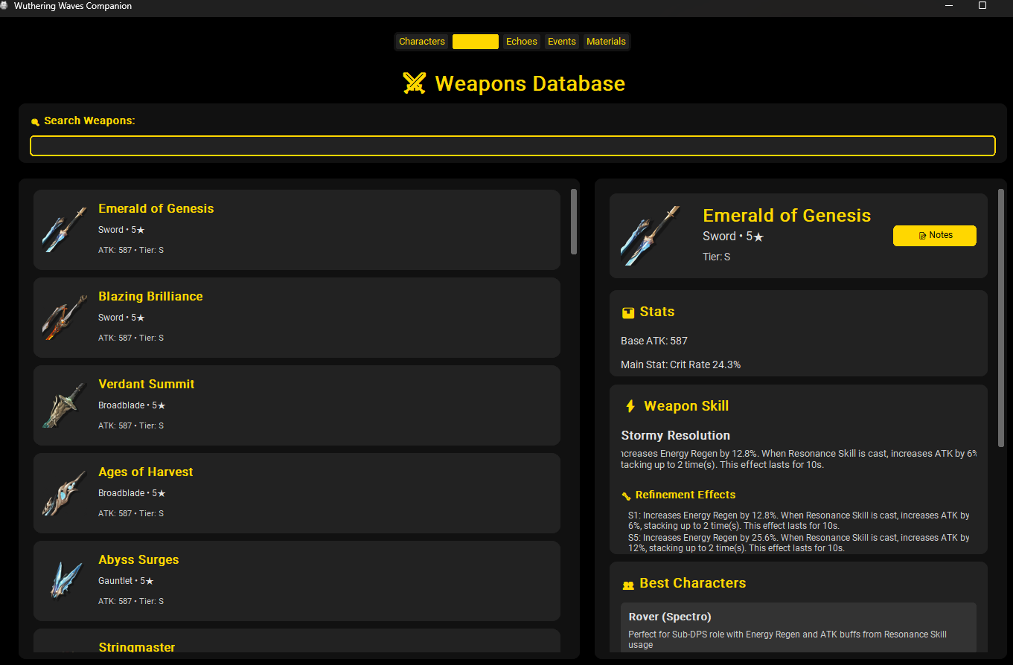1013x665 pixels.
Task: Maximize the Wuthering Waves Companion window
Action: (982, 6)
